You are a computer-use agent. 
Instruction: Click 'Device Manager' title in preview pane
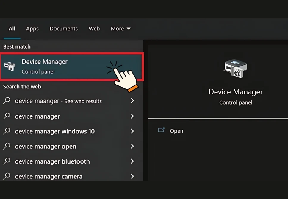click(236, 92)
